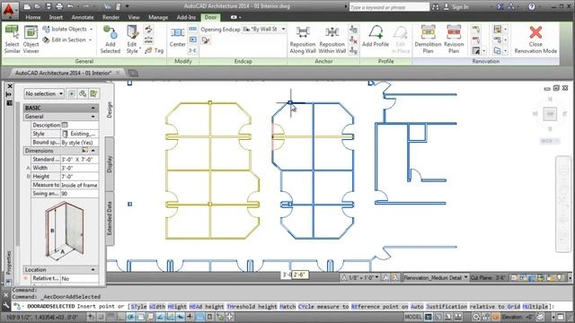575x323 pixels.
Task: Click the WIdth option in command line
Action: point(157,306)
